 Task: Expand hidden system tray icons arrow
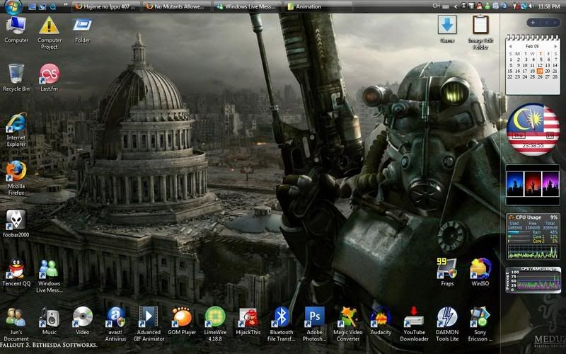[x=455, y=6]
